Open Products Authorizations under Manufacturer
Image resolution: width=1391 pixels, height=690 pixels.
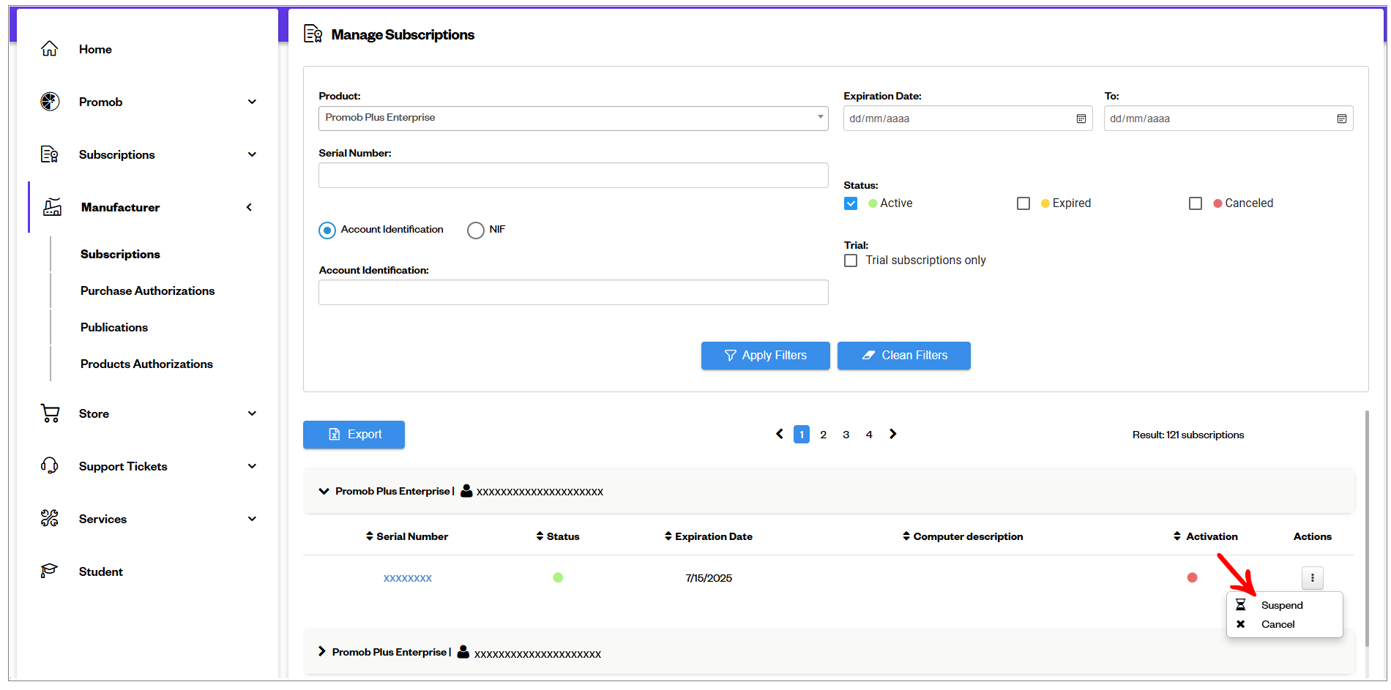[146, 364]
